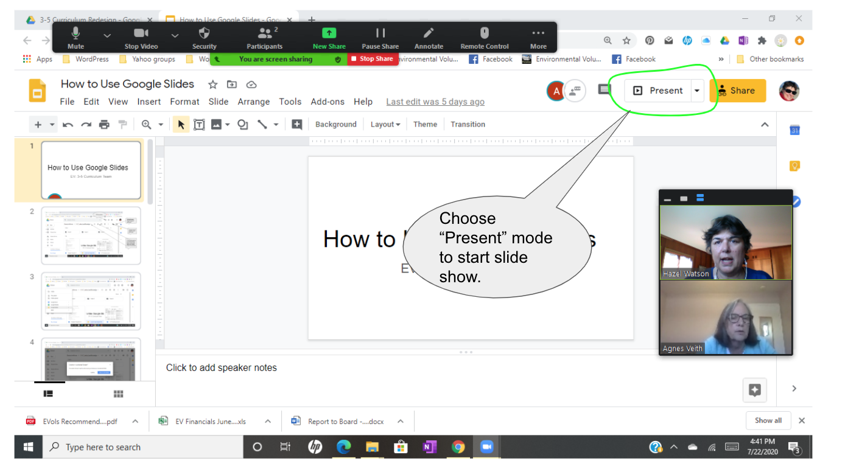Open Zoom Security options
The height and width of the screenshot is (472, 845).
(x=205, y=37)
